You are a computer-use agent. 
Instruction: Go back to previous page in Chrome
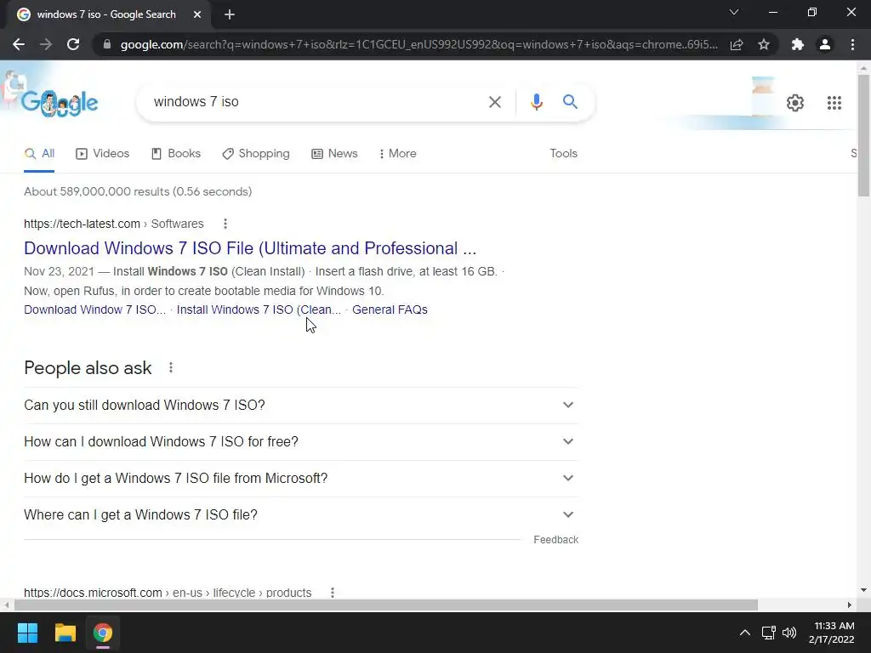[19, 44]
